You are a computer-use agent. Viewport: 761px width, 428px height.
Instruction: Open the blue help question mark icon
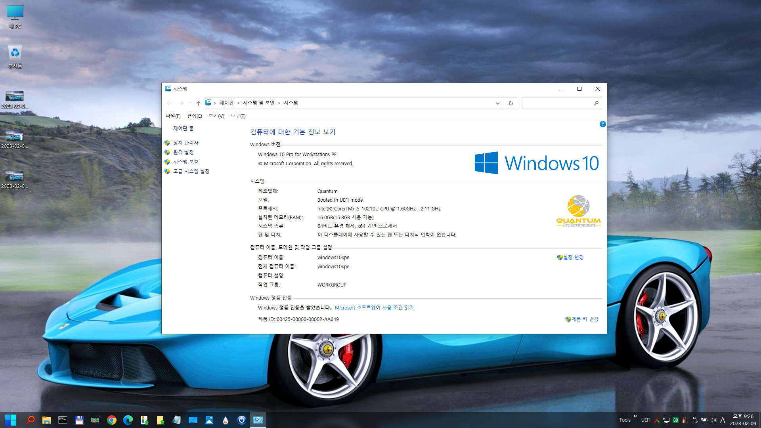(602, 124)
